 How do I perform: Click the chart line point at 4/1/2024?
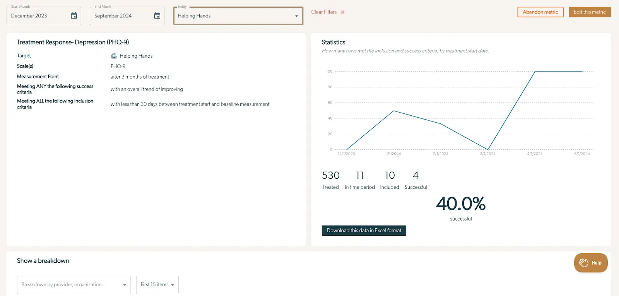coord(535,72)
